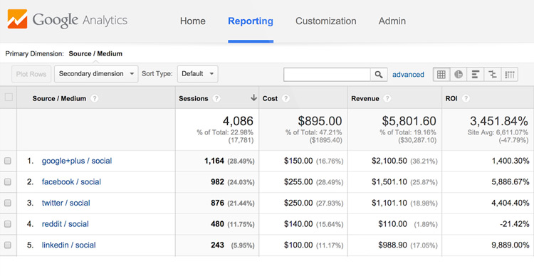This screenshot has height=276, width=534.
Task: Select the pivot view icon
Action: (510, 74)
